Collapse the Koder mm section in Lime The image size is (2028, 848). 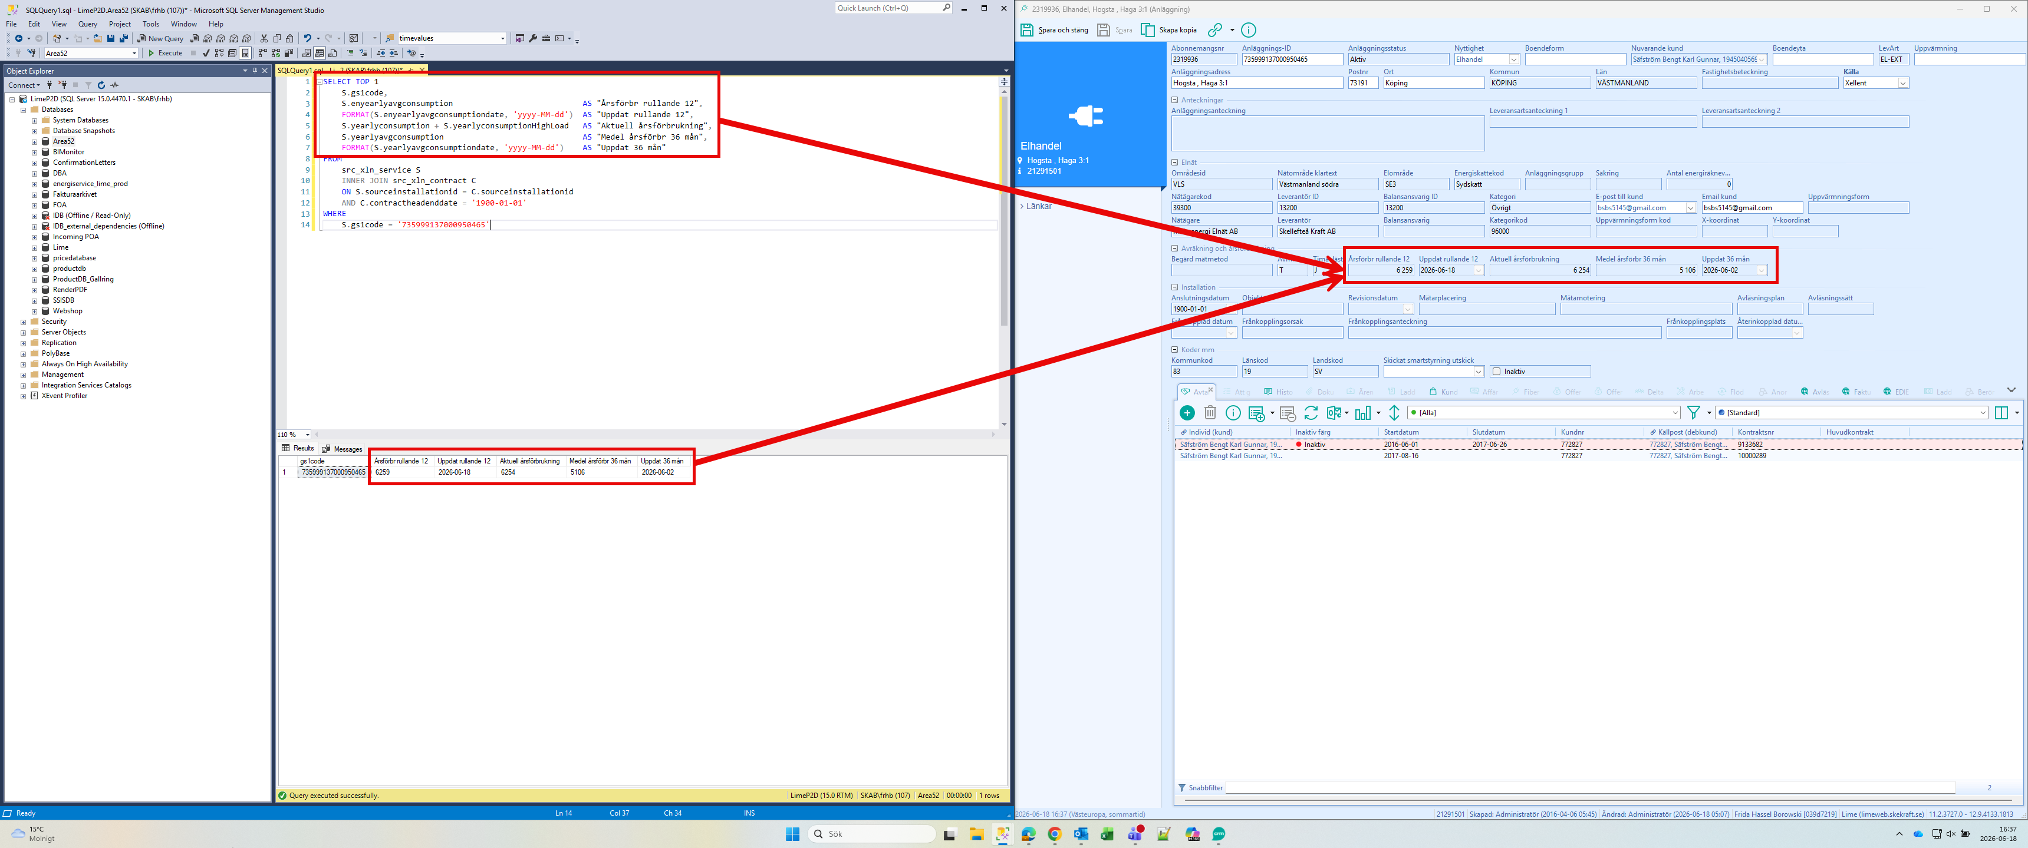[1174, 349]
